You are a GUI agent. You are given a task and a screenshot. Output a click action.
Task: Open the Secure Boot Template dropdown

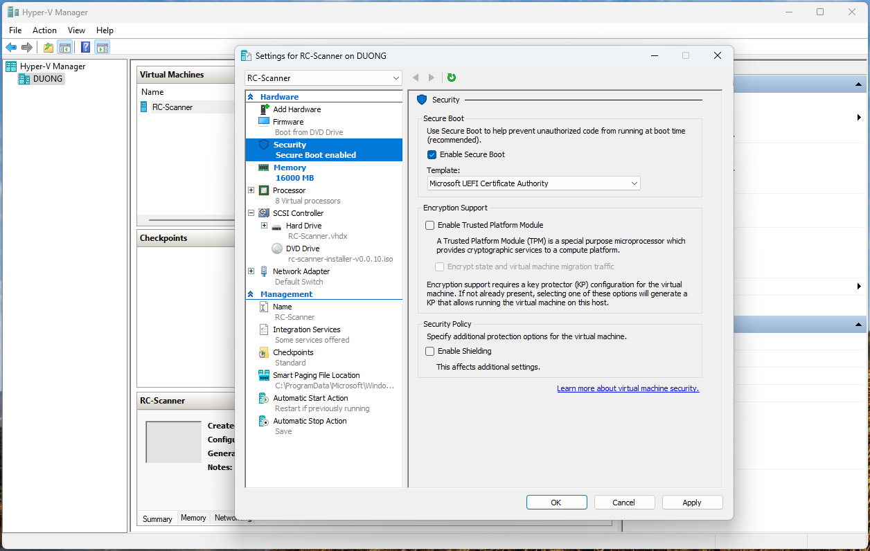tap(534, 183)
